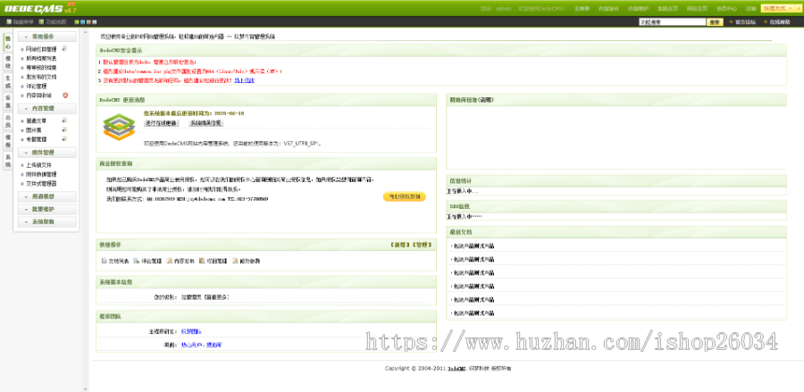Click the 官方论坛 arrow icon
The image size is (804, 392).
pyautogui.click(x=731, y=22)
